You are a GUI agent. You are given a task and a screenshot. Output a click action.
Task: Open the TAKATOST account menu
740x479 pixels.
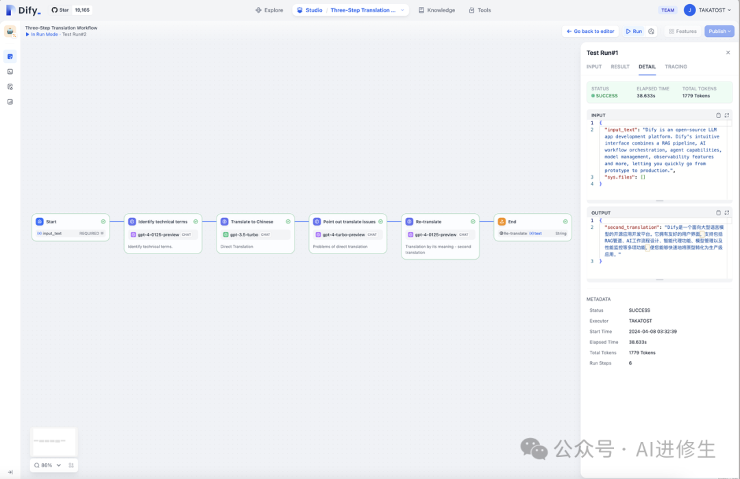[x=707, y=10]
